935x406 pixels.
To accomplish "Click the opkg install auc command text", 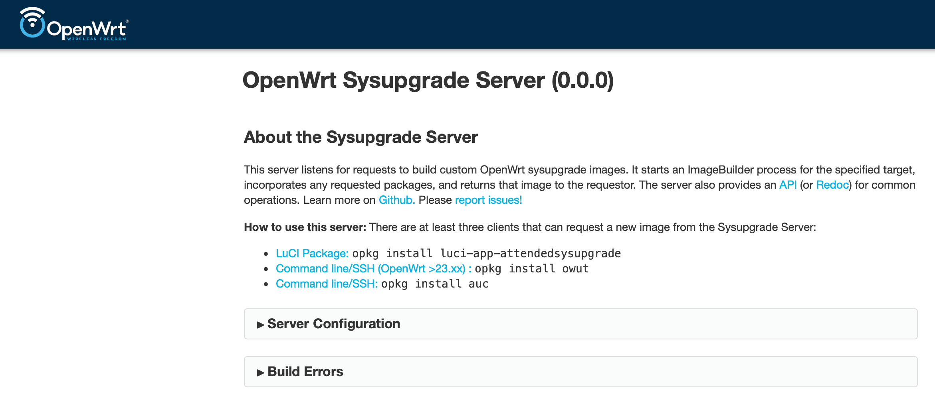I will click(434, 284).
